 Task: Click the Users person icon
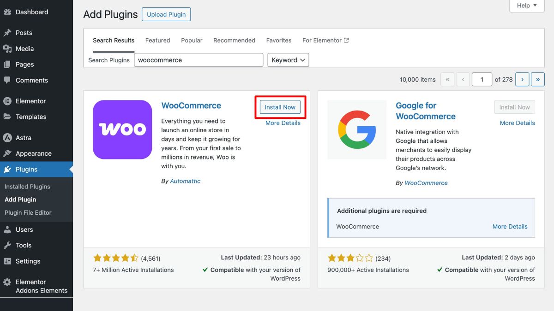pos(7,229)
